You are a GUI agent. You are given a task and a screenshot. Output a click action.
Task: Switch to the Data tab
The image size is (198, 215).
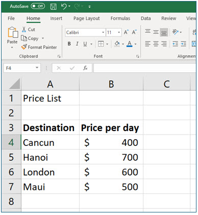coord(145,18)
